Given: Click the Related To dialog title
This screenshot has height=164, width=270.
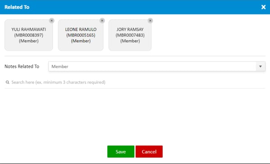Looking at the screenshot, I should (x=17, y=7).
